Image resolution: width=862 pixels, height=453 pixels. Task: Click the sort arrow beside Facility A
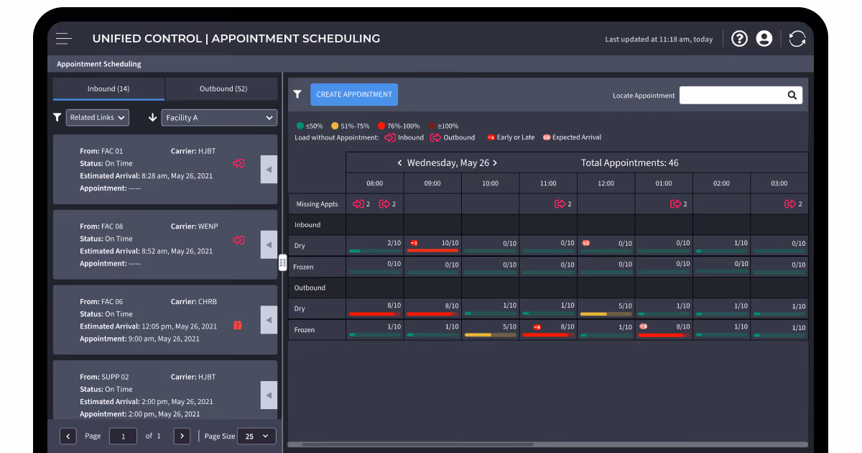[152, 117]
